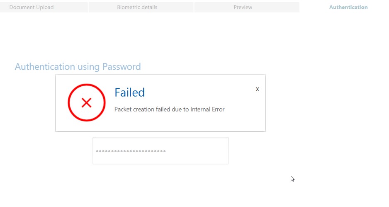
Task: Click the "Authentication using Password" heading
Action: click(78, 66)
